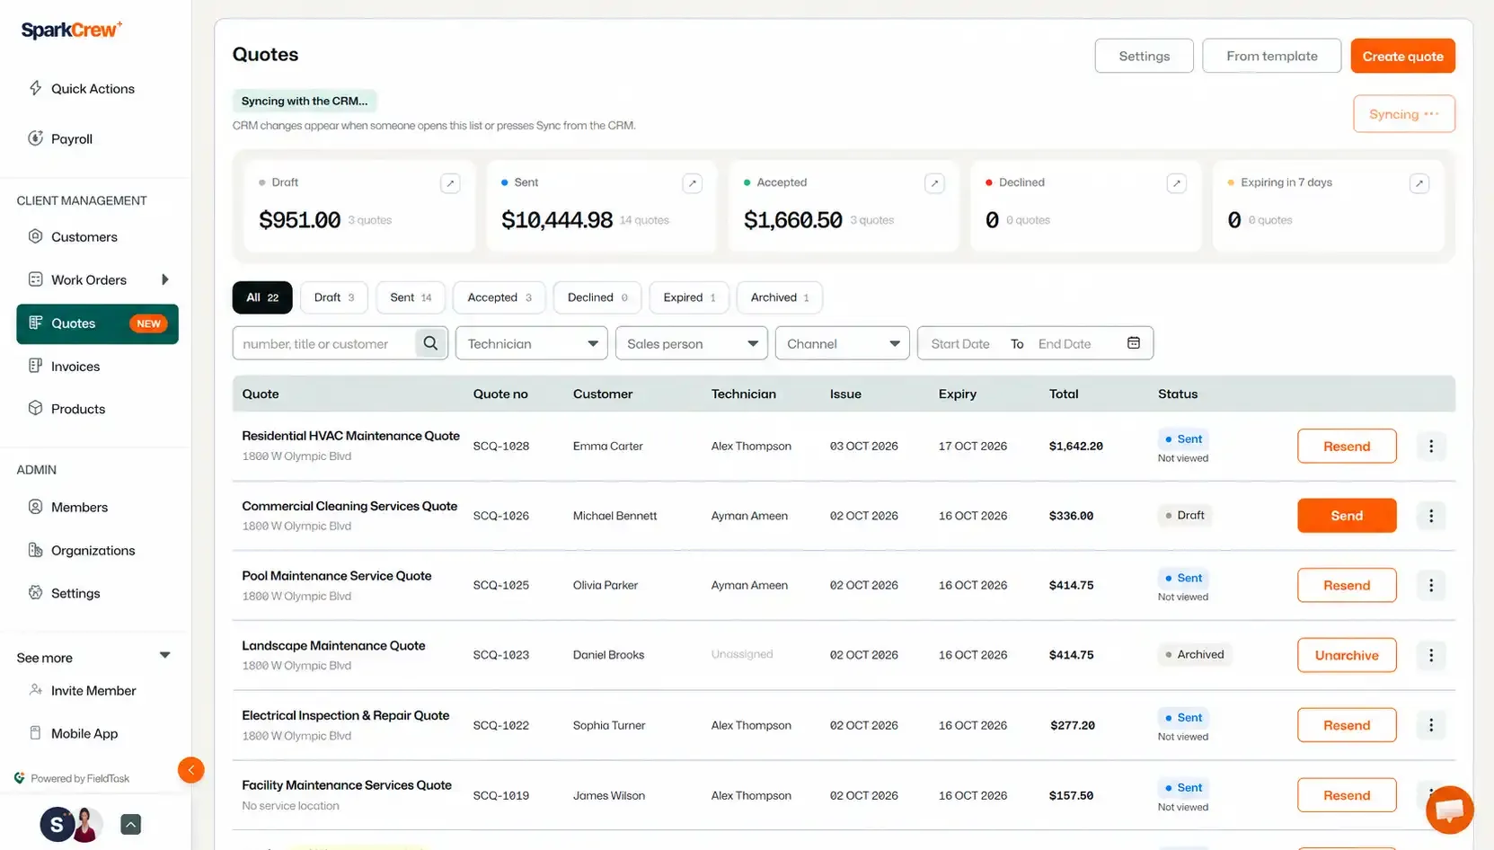Viewport: 1494px width, 850px height.
Task: Focus the number, title or customer search field
Action: pos(324,343)
